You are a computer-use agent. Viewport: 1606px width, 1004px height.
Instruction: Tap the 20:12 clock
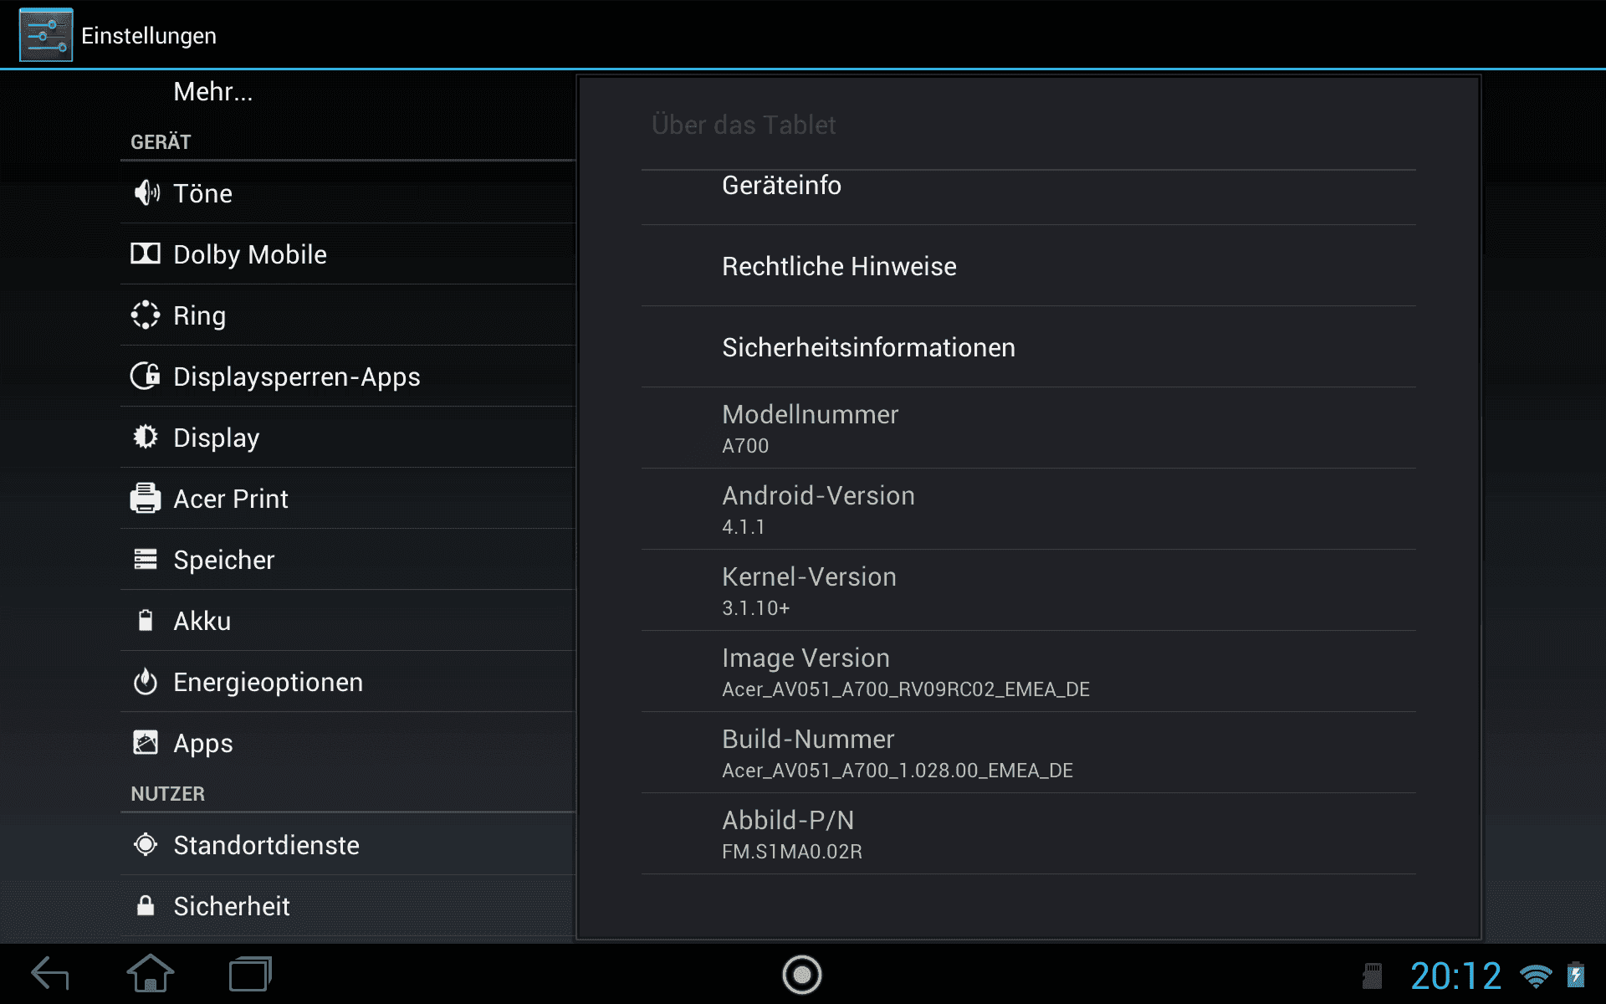1456,976
